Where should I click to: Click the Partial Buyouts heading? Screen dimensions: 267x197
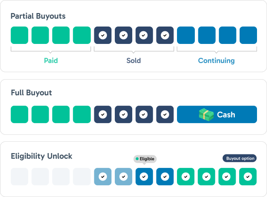tap(38, 16)
